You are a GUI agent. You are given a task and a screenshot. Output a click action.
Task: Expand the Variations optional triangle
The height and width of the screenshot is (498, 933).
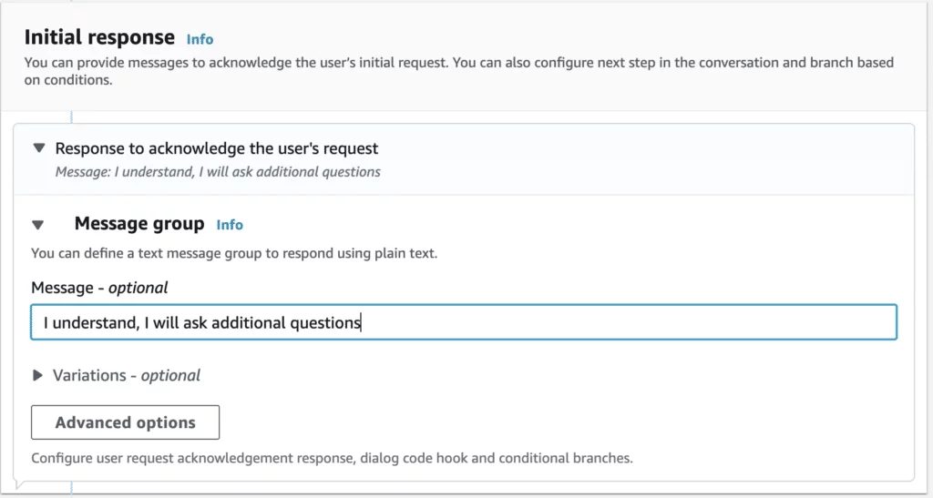38,375
